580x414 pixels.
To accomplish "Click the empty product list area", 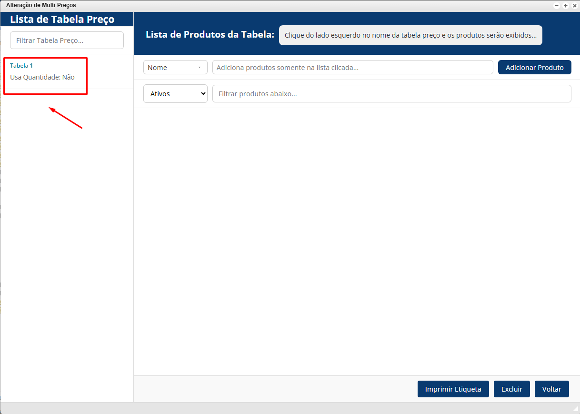I will (x=356, y=238).
